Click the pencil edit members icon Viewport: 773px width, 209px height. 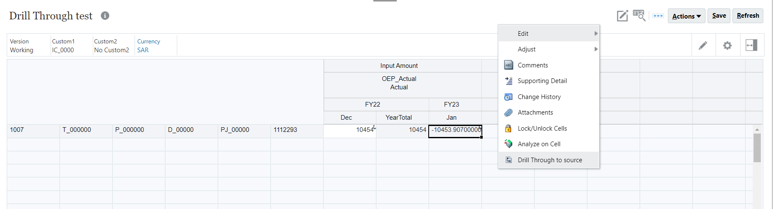703,46
